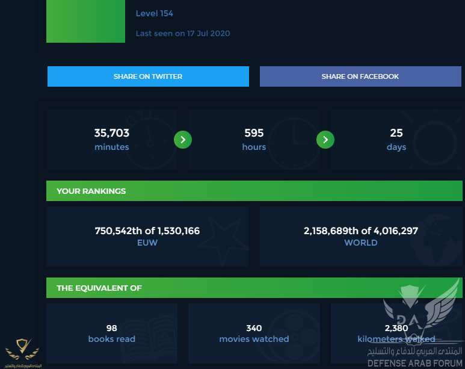This screenshot has height=369, width=465.
Task: Open the green profile avatar image
Action: point(85,22)
